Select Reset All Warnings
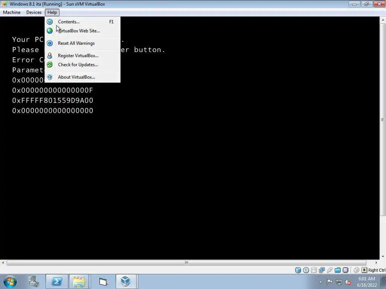 (x=83, y=43)
